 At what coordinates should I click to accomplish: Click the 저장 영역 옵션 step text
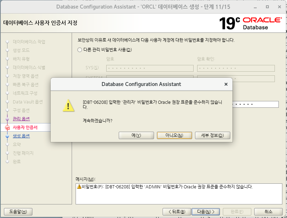[x=26, y=76]
